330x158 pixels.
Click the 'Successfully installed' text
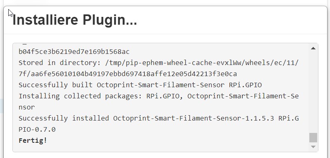64,118
